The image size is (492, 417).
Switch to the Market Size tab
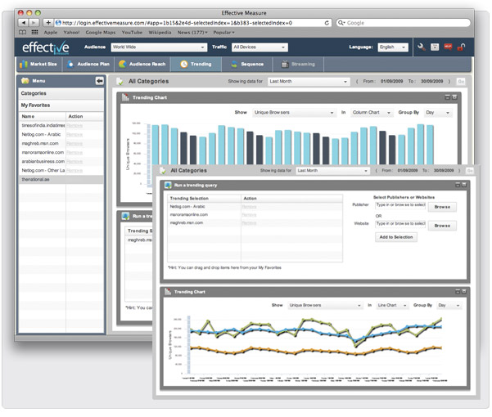40,63
